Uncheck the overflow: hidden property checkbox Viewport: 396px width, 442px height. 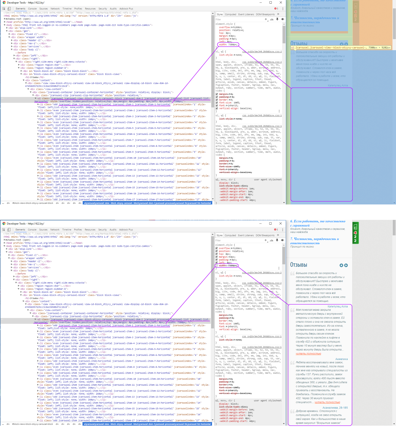click(x=217, y=248)
